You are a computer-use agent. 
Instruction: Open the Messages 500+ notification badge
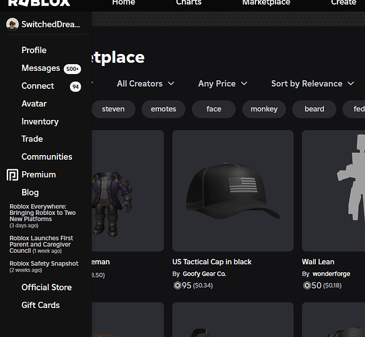tap(73, 69)
